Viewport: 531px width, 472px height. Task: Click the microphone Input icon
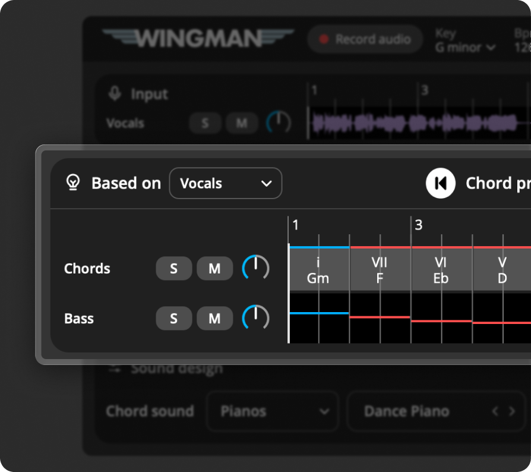pyautogui.click(x=115, y=94)
